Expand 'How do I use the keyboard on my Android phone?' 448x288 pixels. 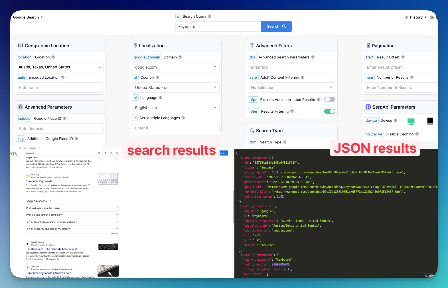[72, 222]
